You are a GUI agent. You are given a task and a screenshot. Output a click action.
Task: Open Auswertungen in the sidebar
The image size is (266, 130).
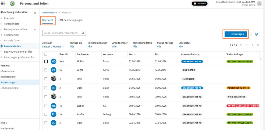(8, 82)
